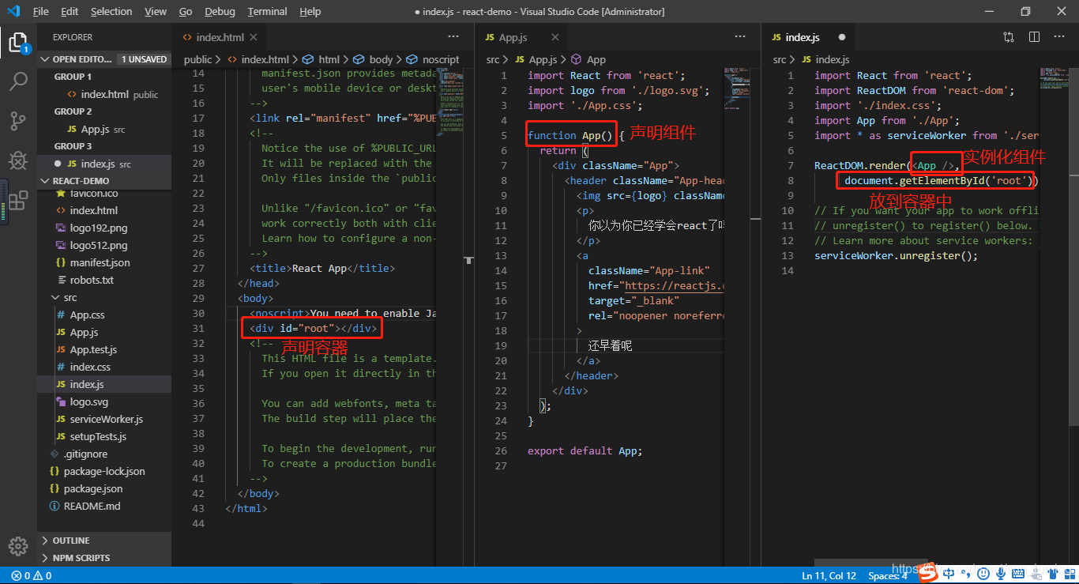Switch to the index.js editor tab
The width and height of the screenshot is (1079, 584).
point(808,37)
